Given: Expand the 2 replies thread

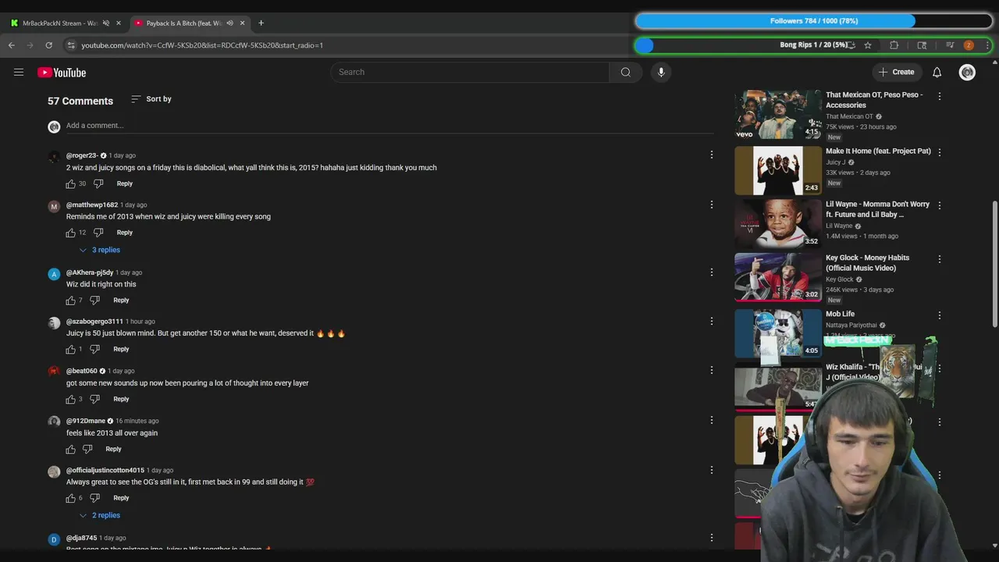Looking at the screenshot, I should tap(99, 515).
